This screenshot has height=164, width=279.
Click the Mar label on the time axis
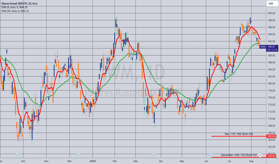click(x=136, y=161)
